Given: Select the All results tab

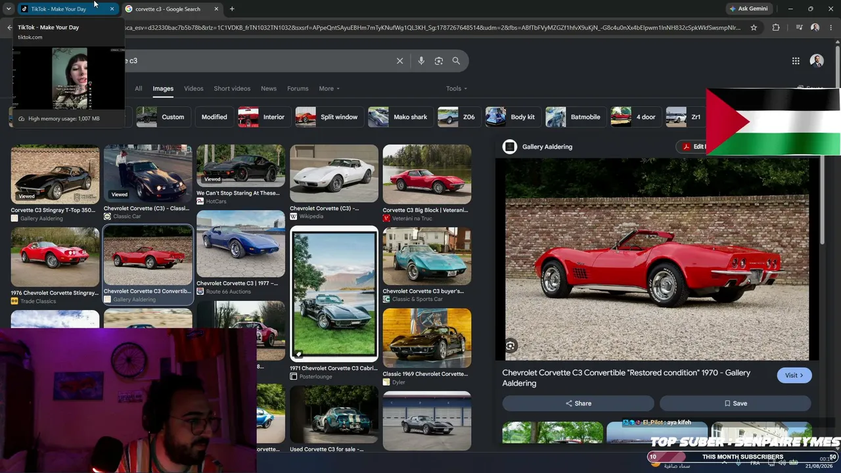Looking at the screenshot, I should (x=138, y=89).
